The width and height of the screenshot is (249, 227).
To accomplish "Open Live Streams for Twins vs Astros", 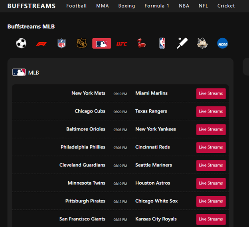I will (x=211, y=184).
